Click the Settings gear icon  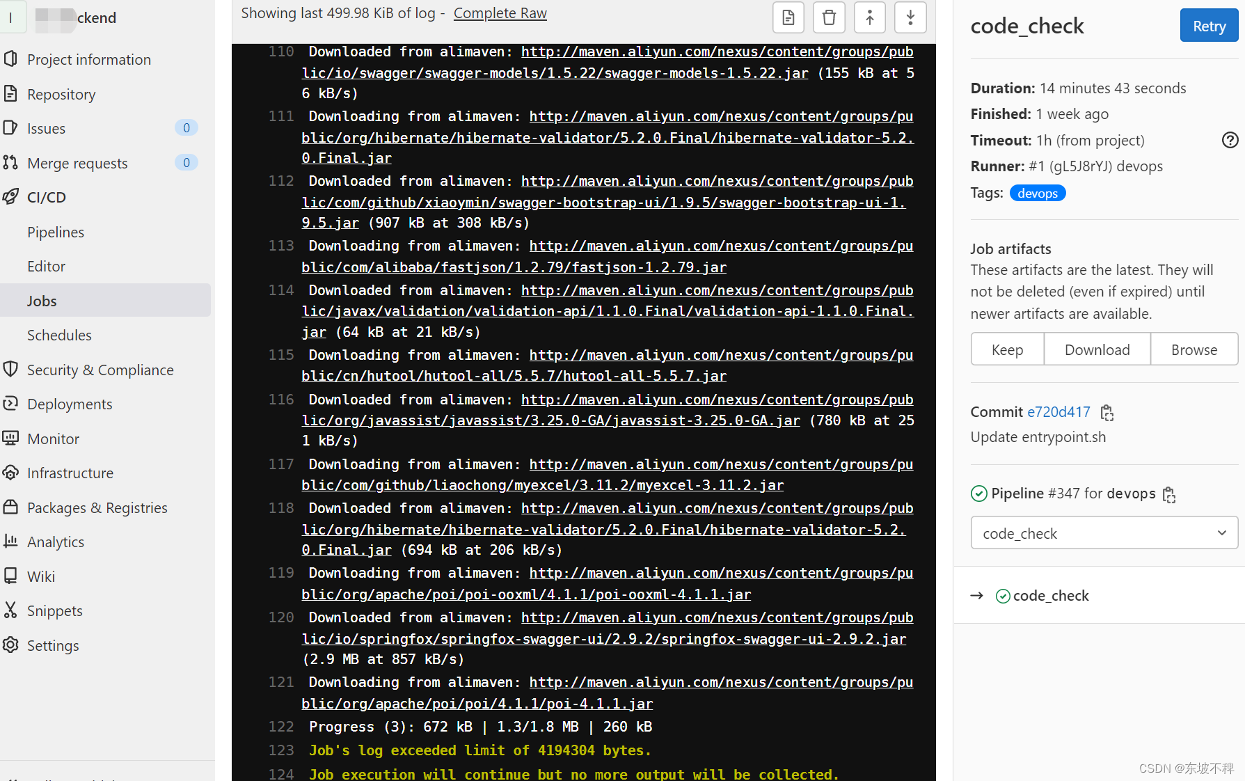pyautogui.click(x=10, y=645)
